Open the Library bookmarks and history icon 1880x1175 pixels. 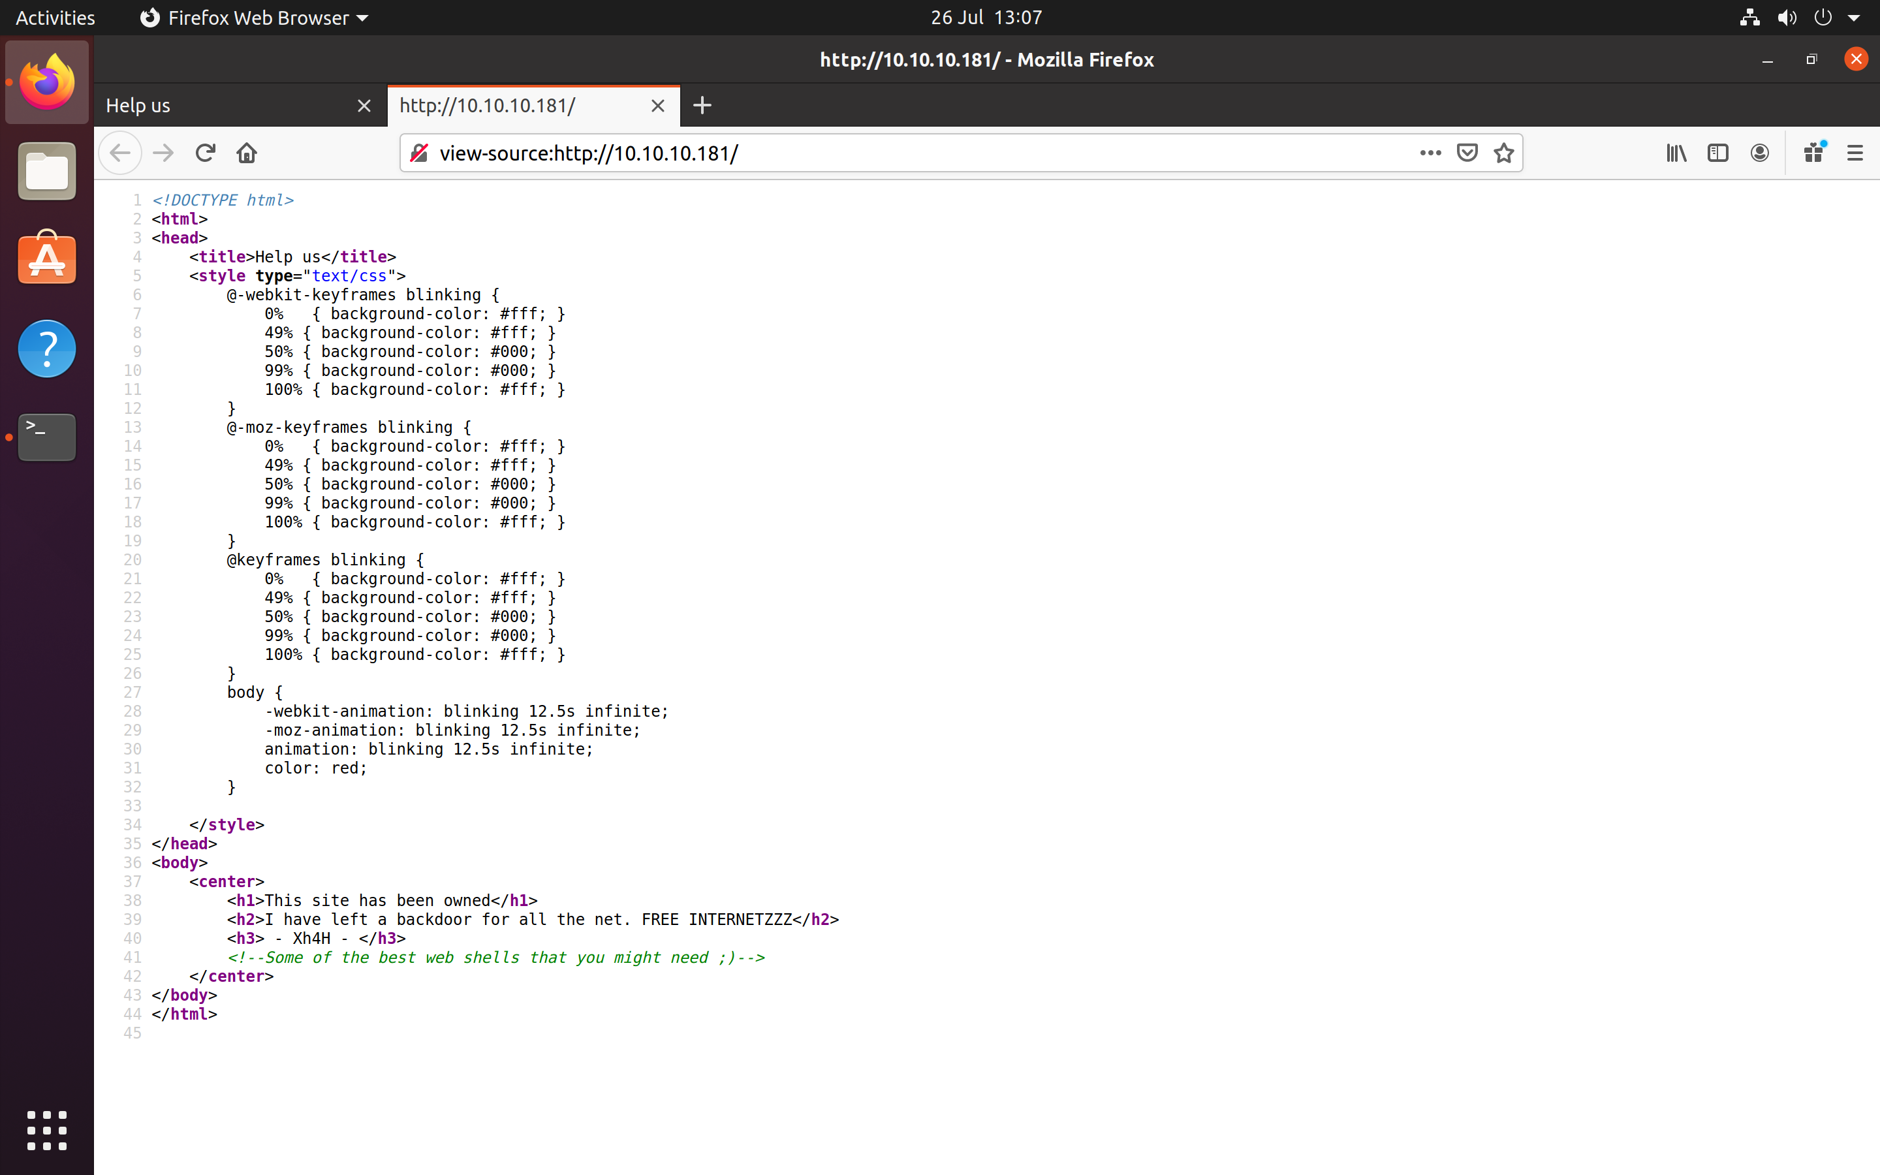pos(1676,153)
